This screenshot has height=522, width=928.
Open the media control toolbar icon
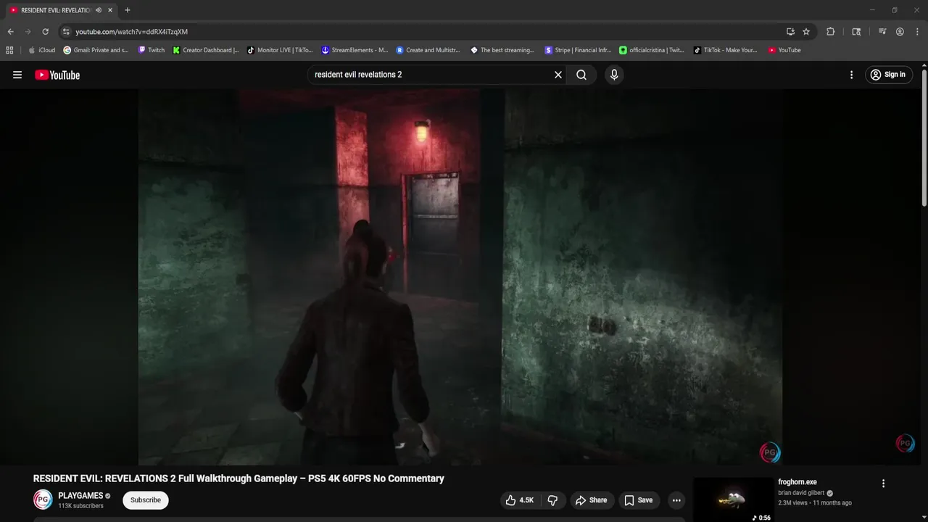[x=882, y=32]
